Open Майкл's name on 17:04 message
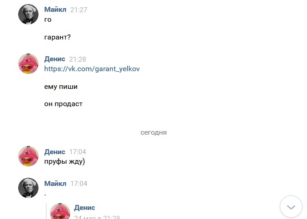The width and height of the screenshot is (307, 219). click(x=55, y=183)
